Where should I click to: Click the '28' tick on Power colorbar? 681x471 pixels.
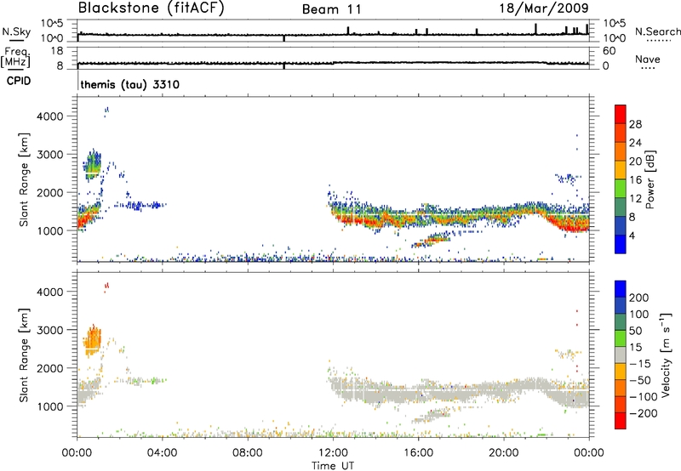click(635, 124)
